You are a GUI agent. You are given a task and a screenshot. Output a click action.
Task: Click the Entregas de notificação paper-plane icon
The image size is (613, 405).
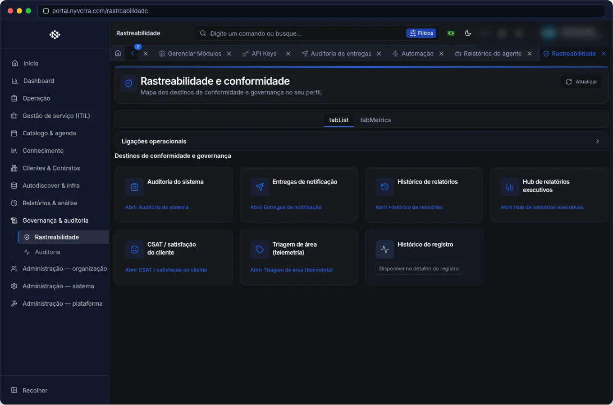260,187
